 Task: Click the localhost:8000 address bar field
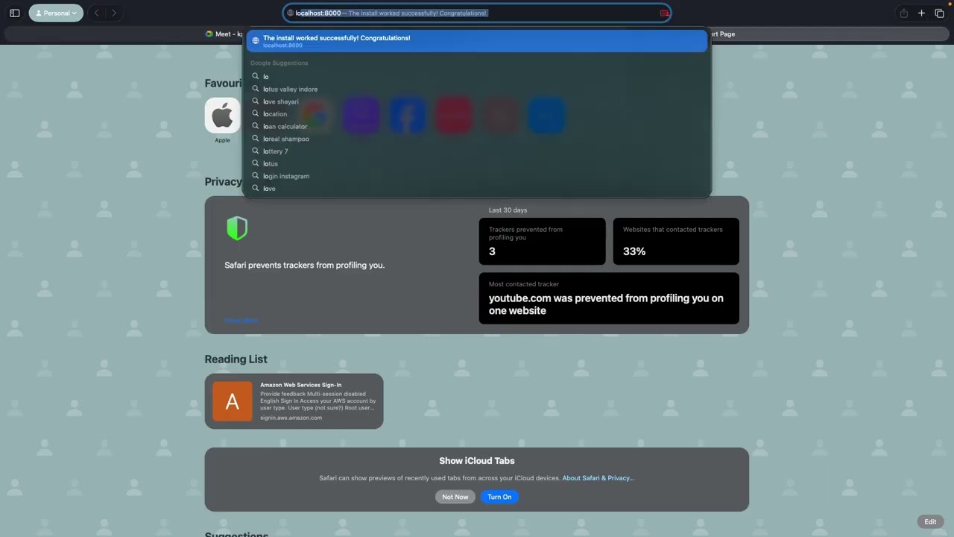(x=477, y=13)
